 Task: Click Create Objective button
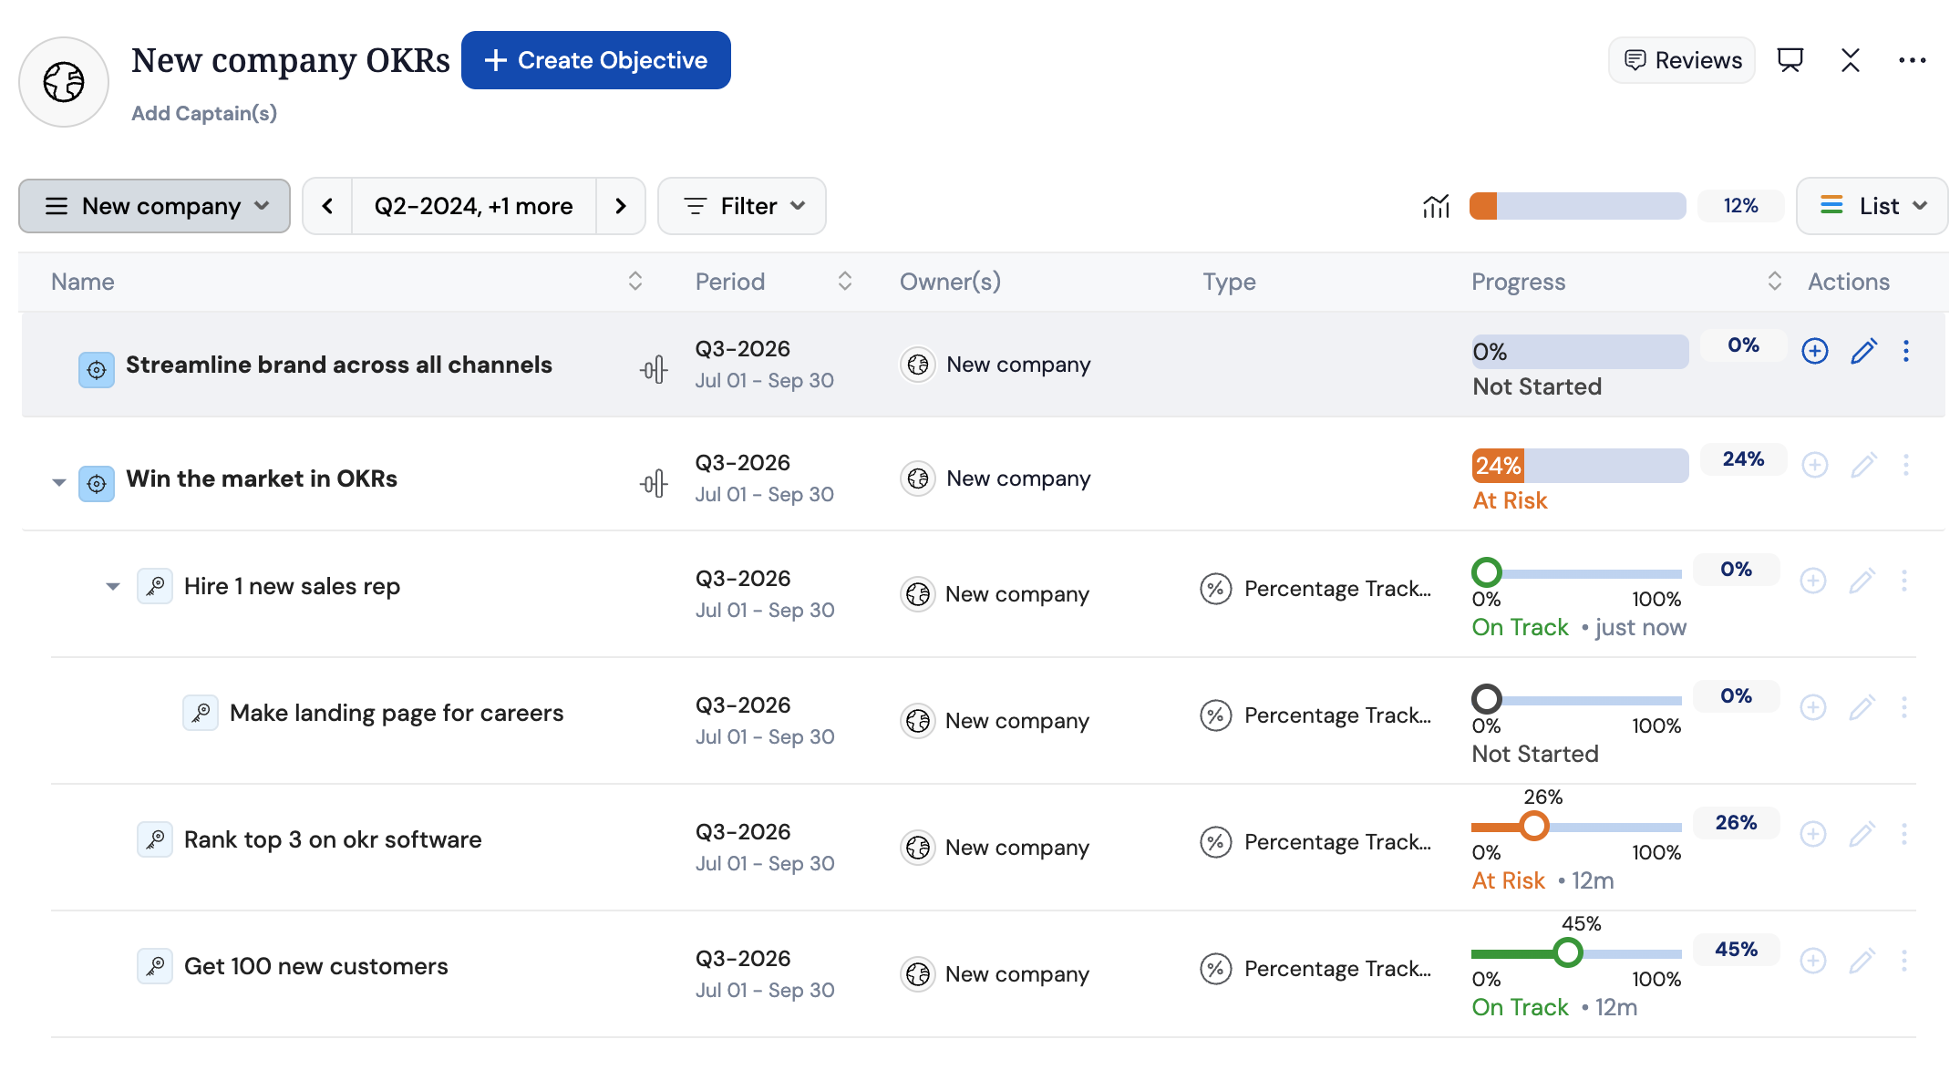[x=596, y=60]
